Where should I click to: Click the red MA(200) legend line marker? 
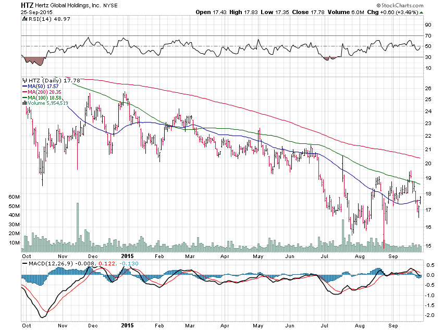tap(24, 92)
